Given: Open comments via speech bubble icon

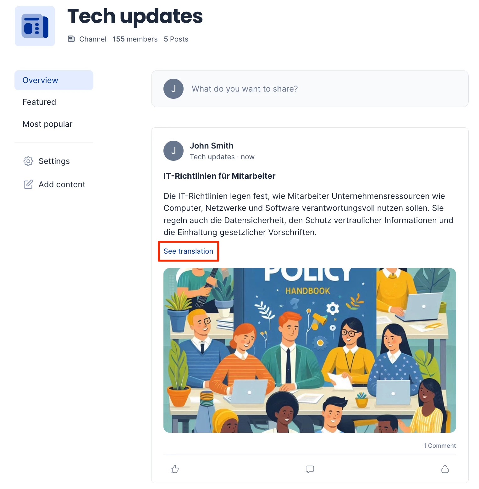Looking at the screenshot, I should 310,469.
